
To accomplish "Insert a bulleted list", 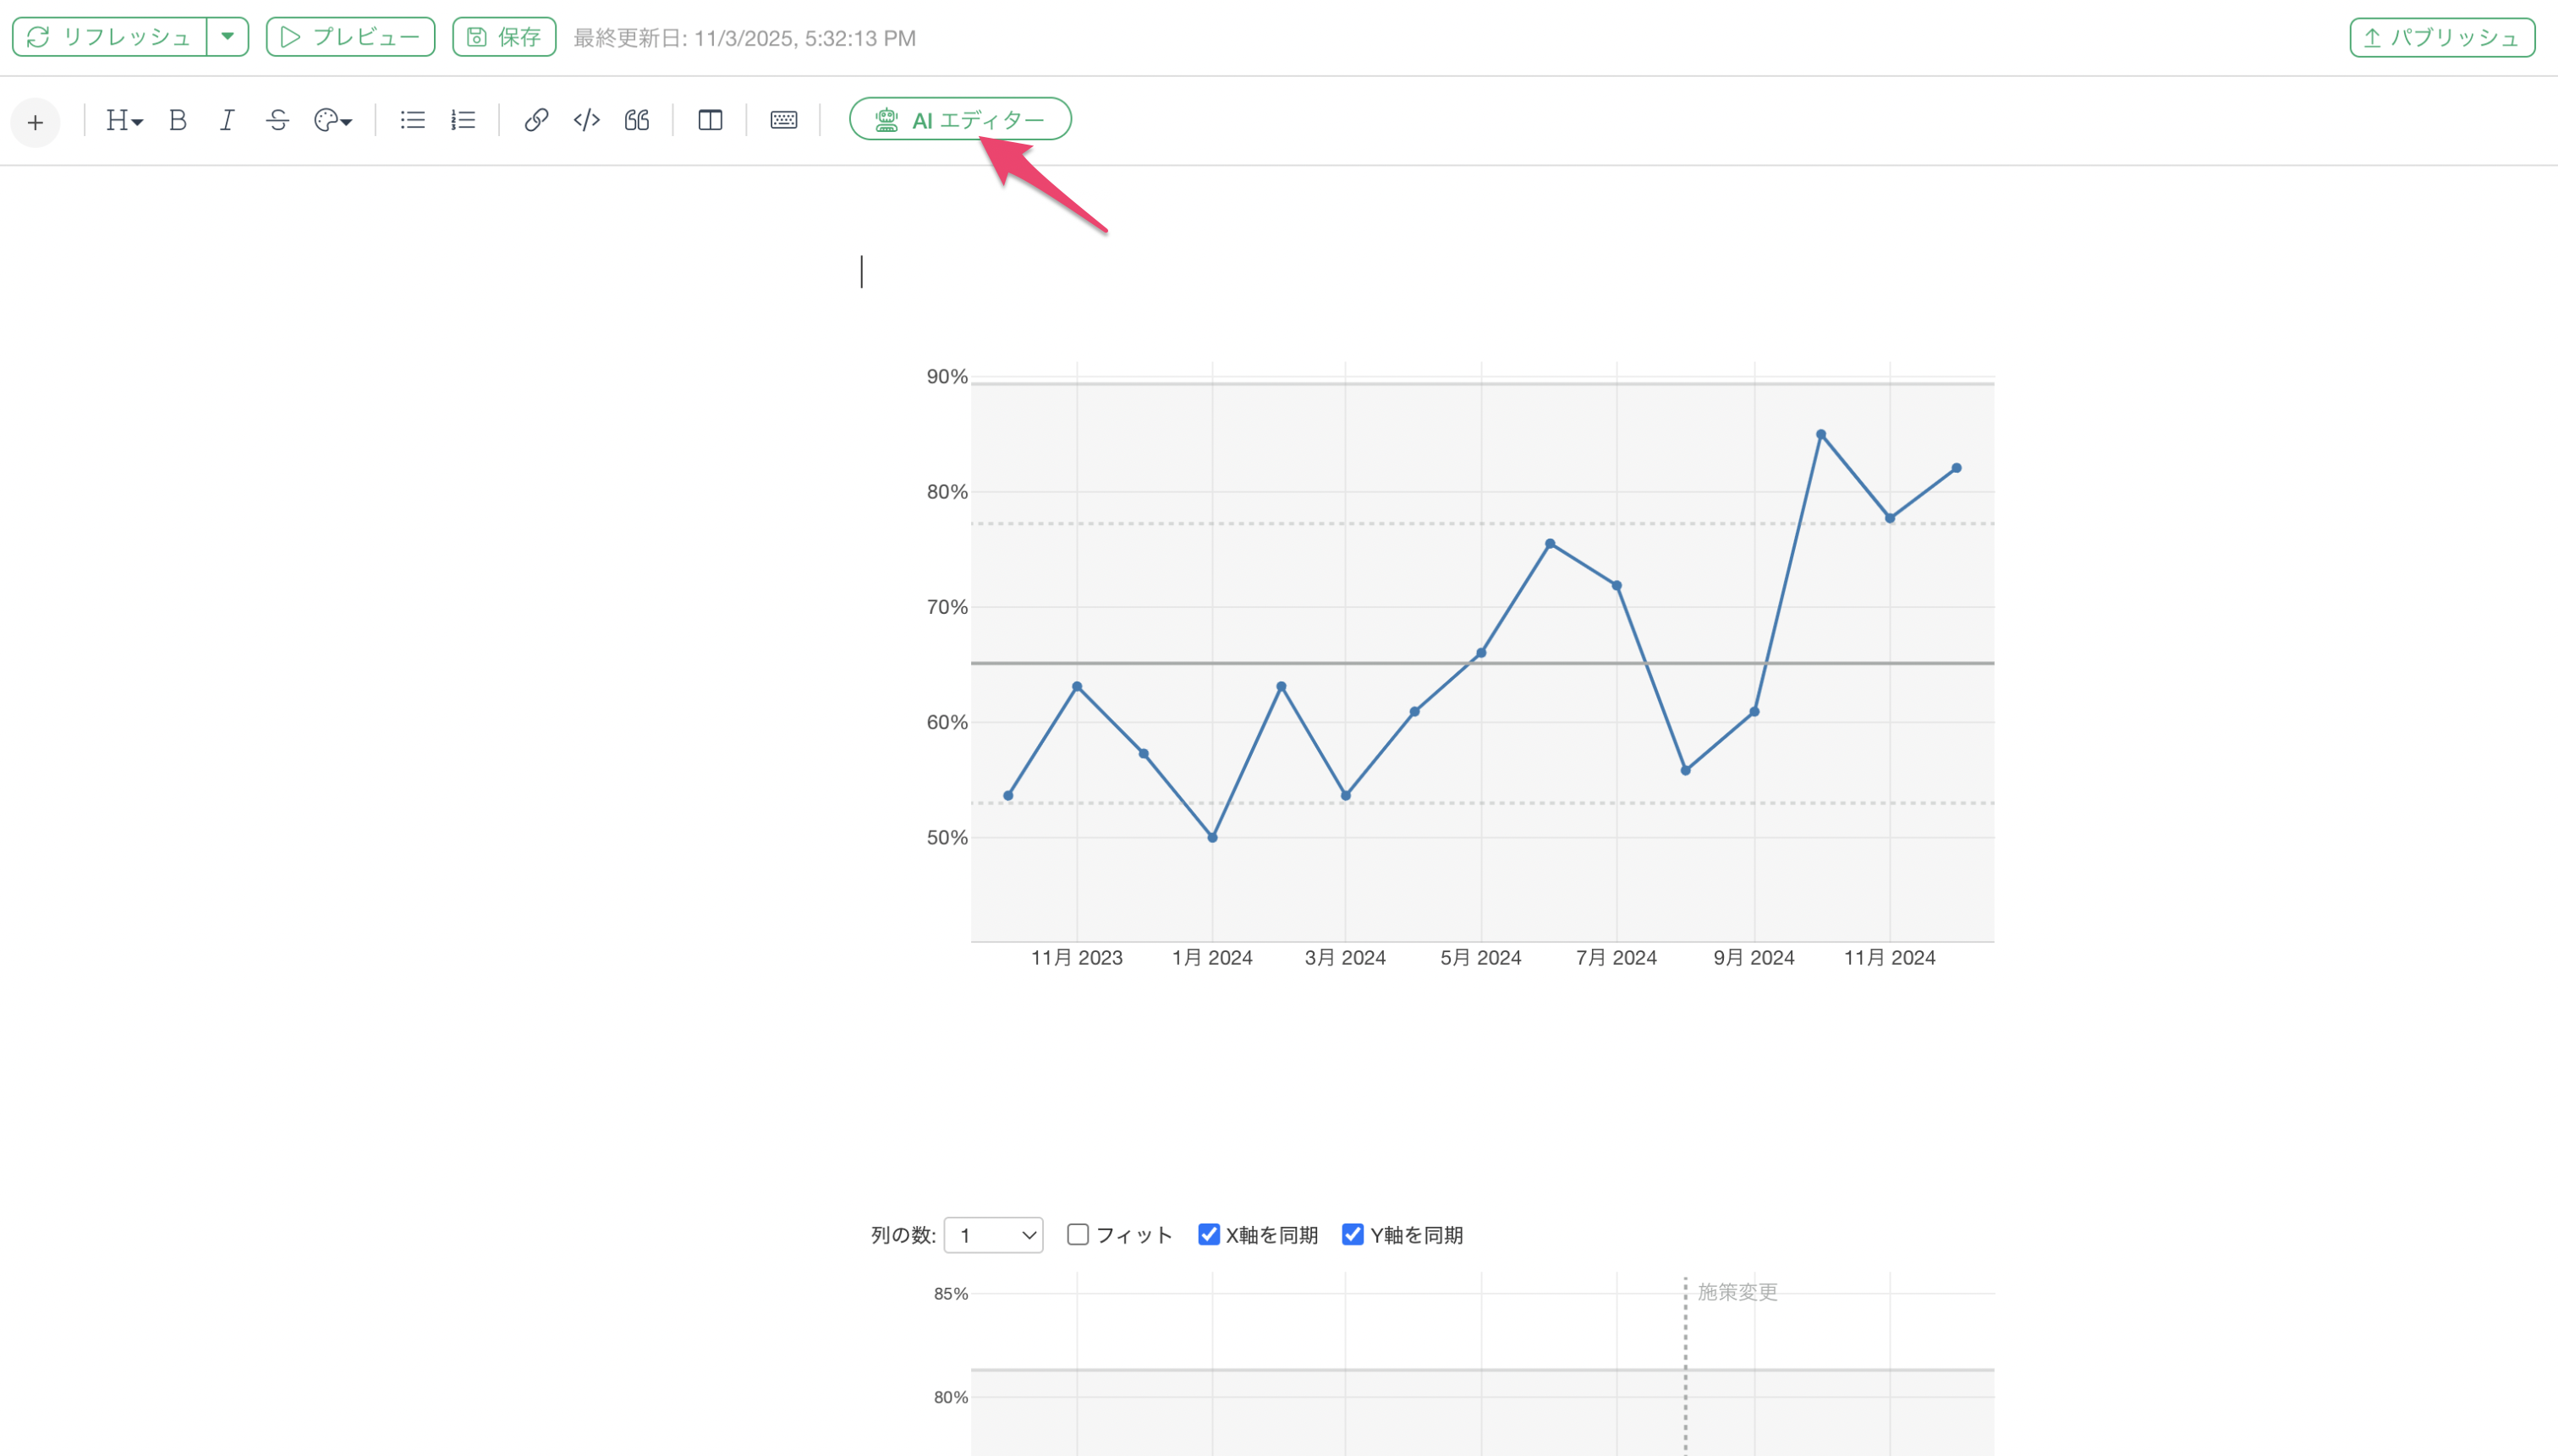I will tap(412, 120).
